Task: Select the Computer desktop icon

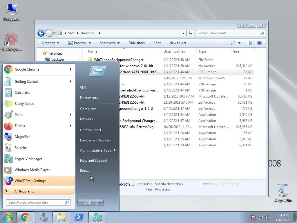Action: pos(11,12)
